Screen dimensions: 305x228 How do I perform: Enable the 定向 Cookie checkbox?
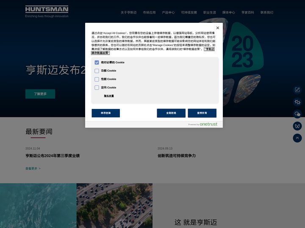tap(97, 88)
